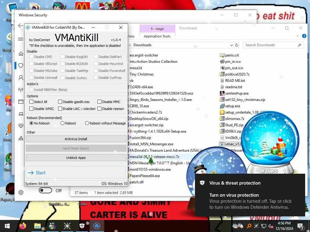310x232 pixels.
Task: Click Turn on virus protection notification
Action: (250, 195)
